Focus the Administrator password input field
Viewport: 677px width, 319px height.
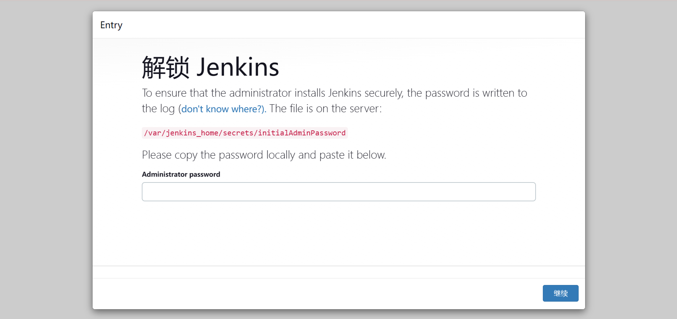[338, 192]
